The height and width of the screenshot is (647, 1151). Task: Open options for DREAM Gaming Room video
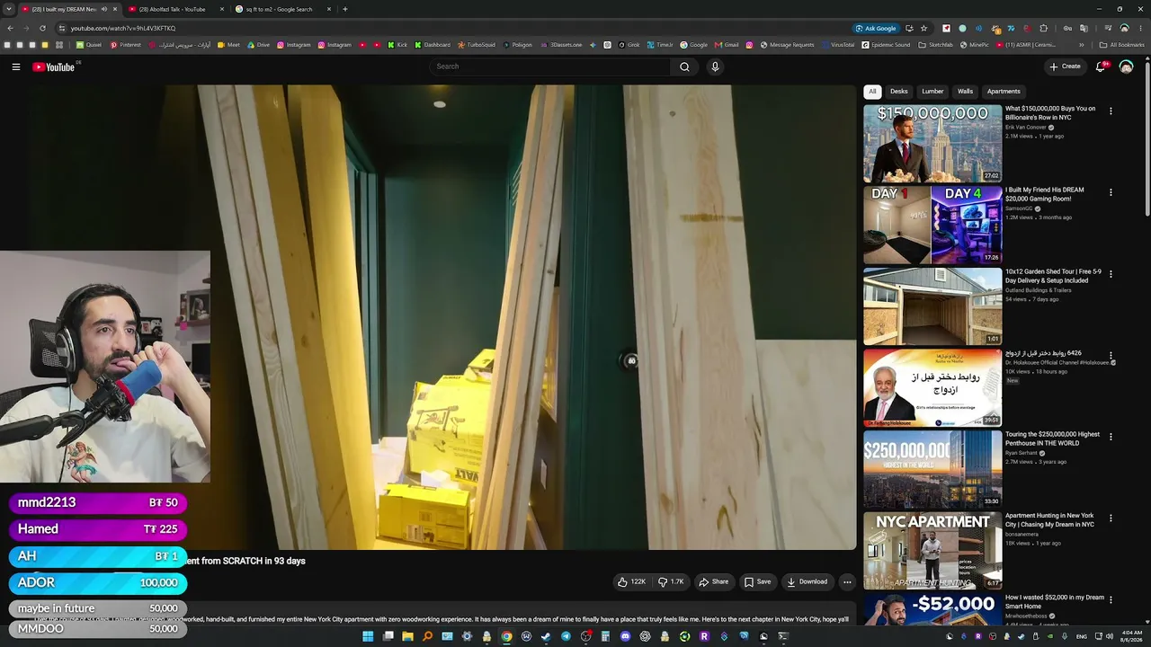coord(1111,192)
